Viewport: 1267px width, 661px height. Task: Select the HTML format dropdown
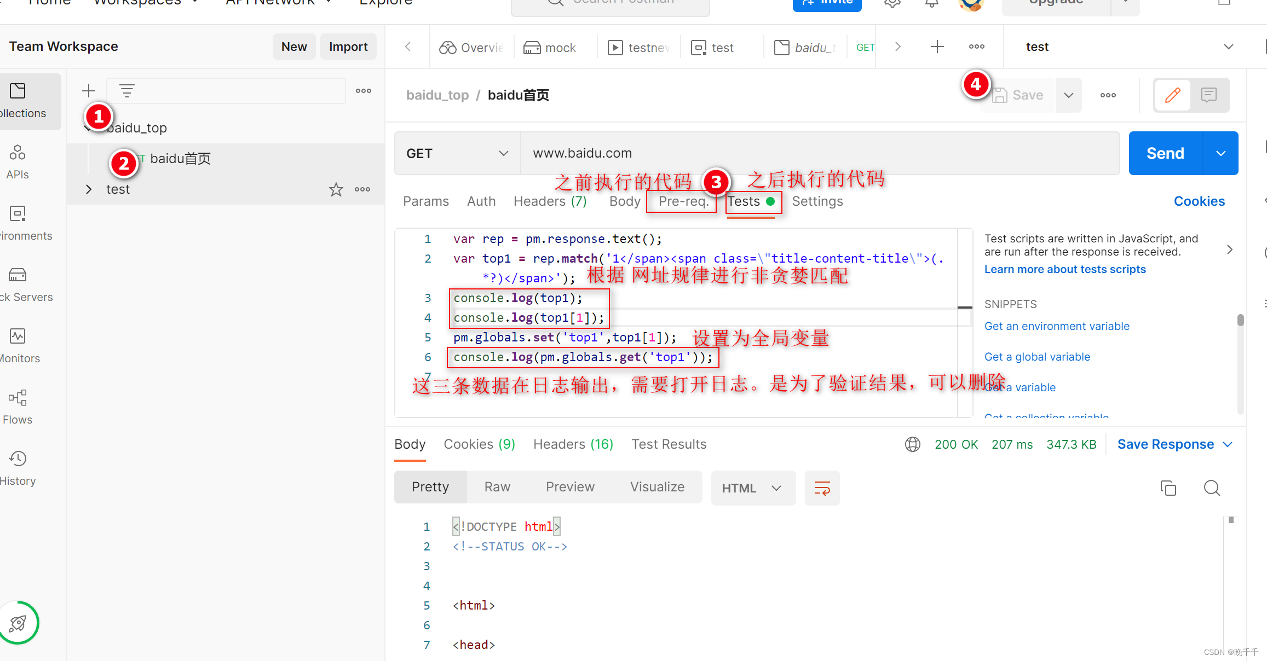tap(750, 488)
